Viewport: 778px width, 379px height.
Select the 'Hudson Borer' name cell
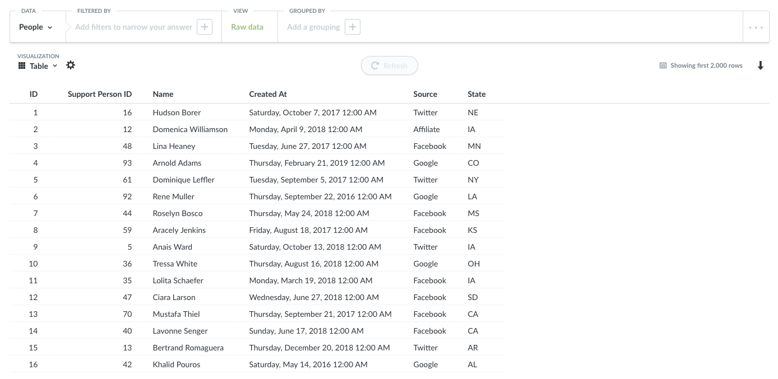click(x=177, y=113)
